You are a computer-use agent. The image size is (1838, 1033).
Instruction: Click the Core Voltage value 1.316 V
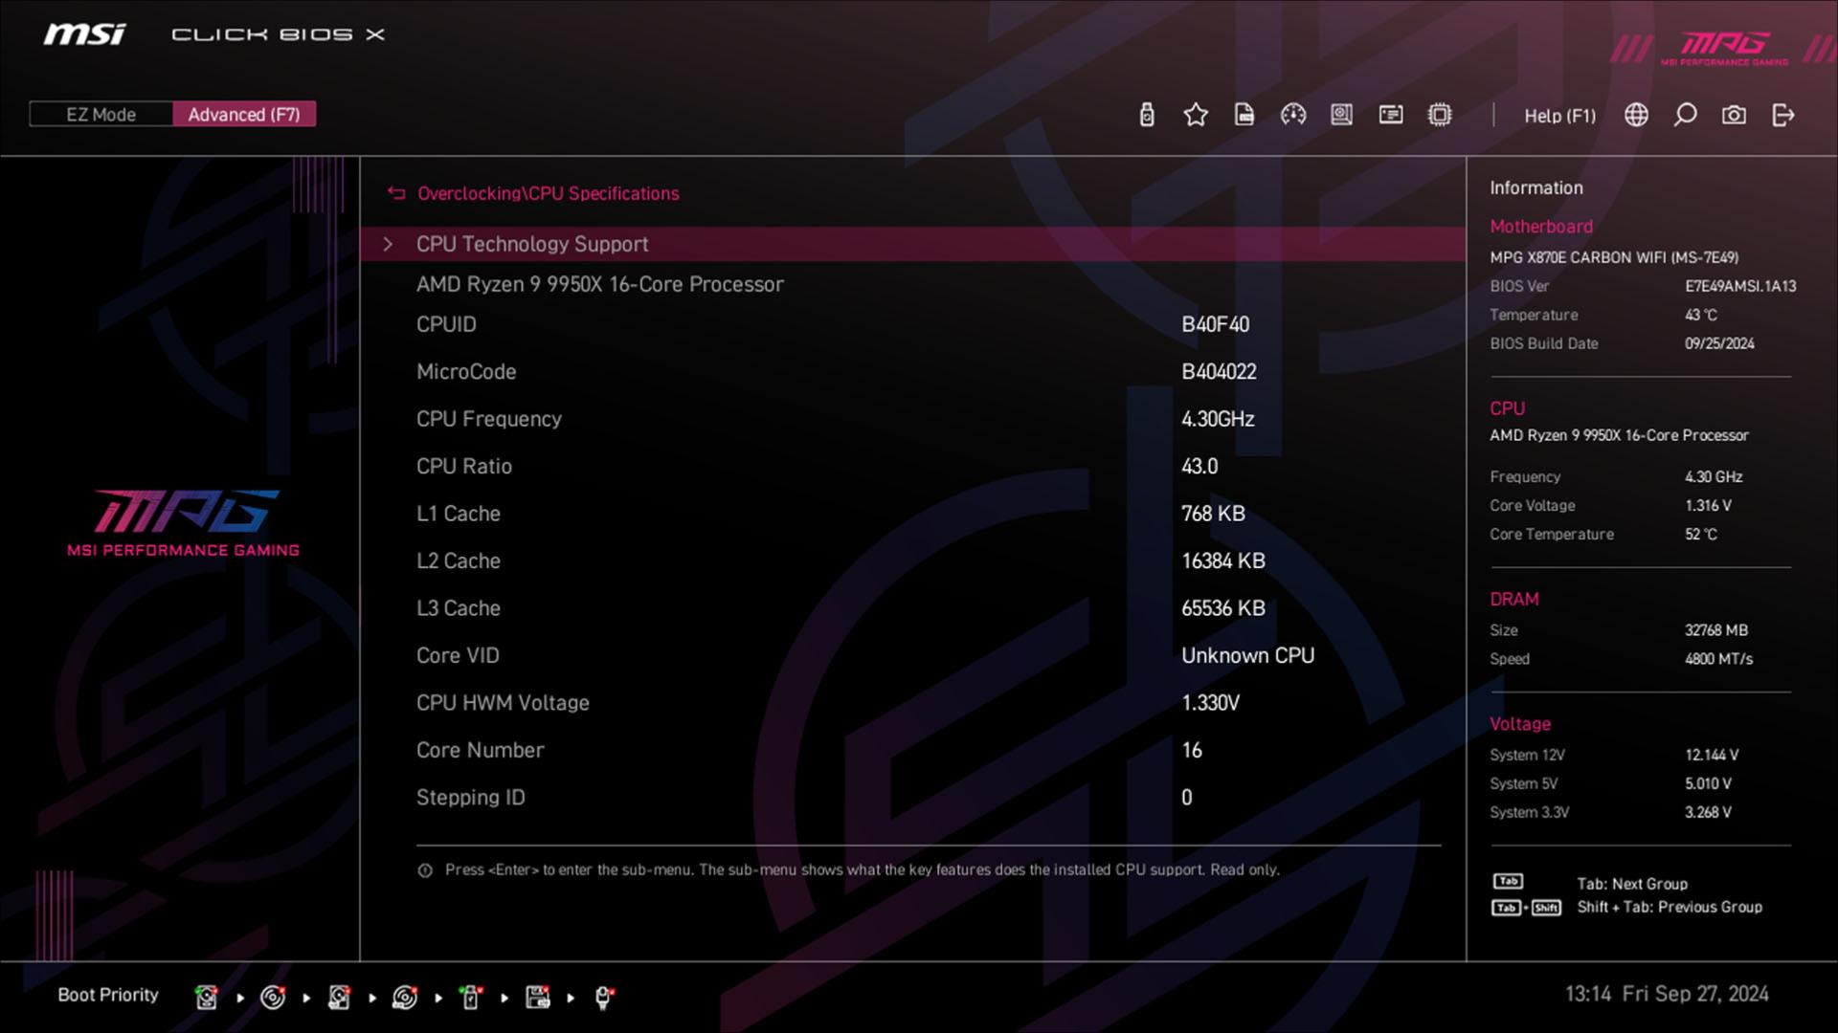[x=1708, y=506]
